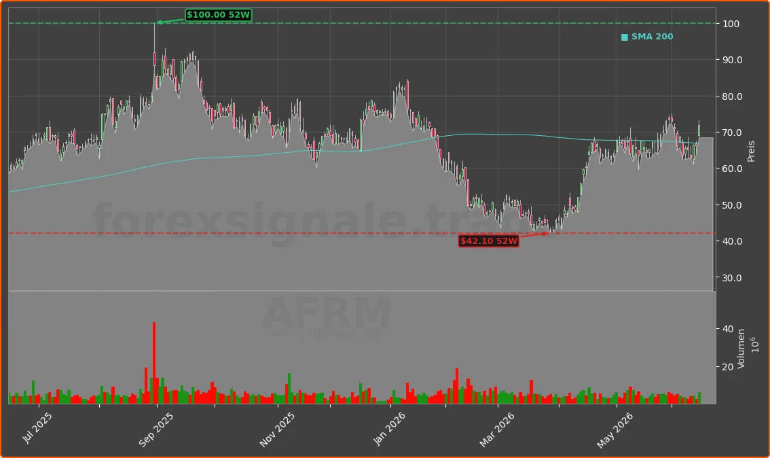The height and width of the screenshot is (458, 770).
Task: Click the Preis axis title
Action: (751, 152)
